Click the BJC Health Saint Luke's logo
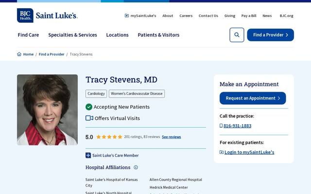Viewport: 311px width, 194px height. [47, 16]
